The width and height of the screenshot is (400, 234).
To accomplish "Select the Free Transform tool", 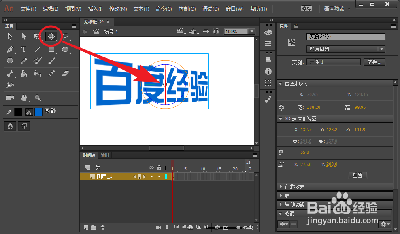I will tap(37, 36).
